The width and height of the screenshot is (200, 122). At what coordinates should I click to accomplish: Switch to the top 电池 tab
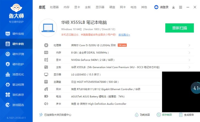(x=134, y=7)
